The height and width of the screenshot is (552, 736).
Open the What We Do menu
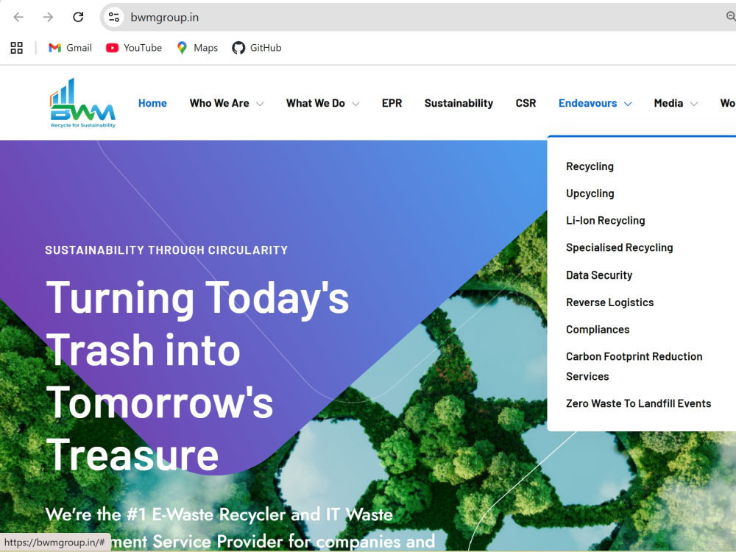point(316,103)
